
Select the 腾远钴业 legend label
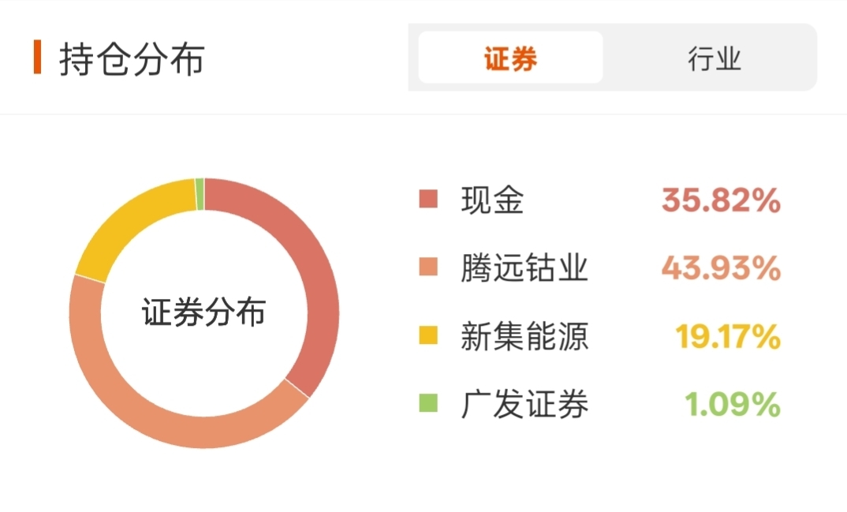point(524,268)
